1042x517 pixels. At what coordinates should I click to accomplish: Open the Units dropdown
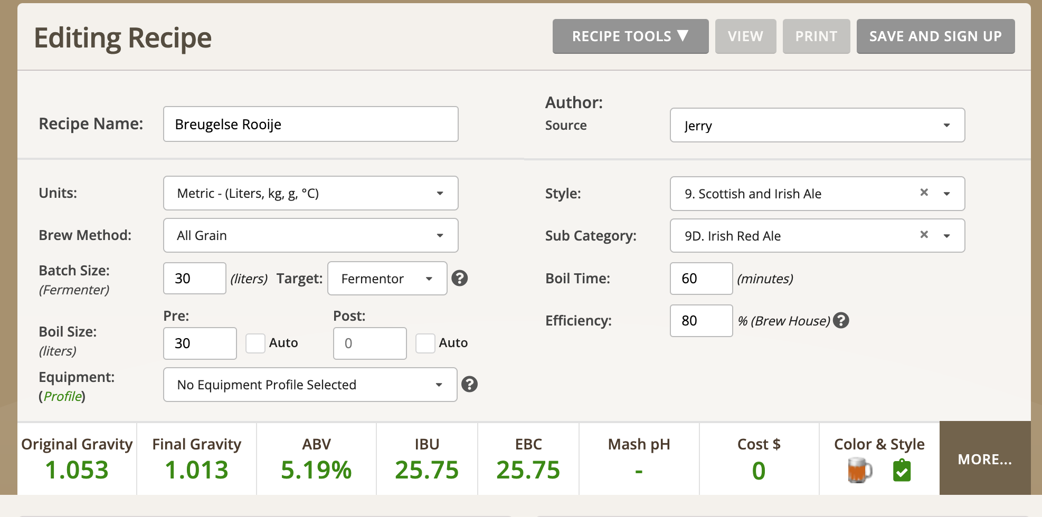(x=310, y=193)
